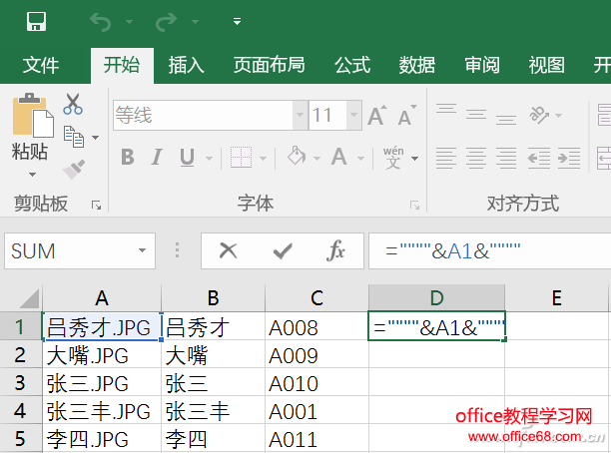The width and height of the screenshot is (611, 453).
Task: Click the wén phonetic guide icon
Action: tap(393, 158)
